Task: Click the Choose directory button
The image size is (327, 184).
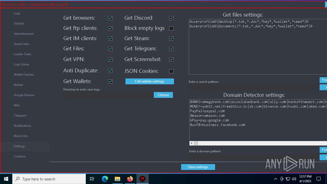Action: [x=163, y=95]
